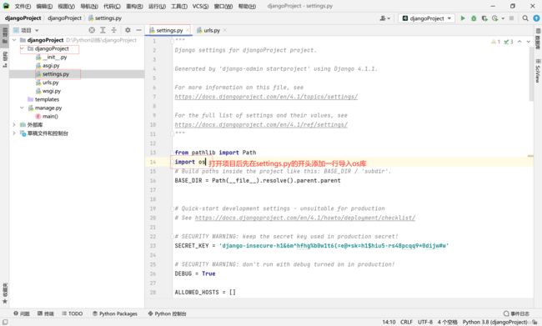Open Search Everywhere magnifier icon

click(x=525, y=18)
